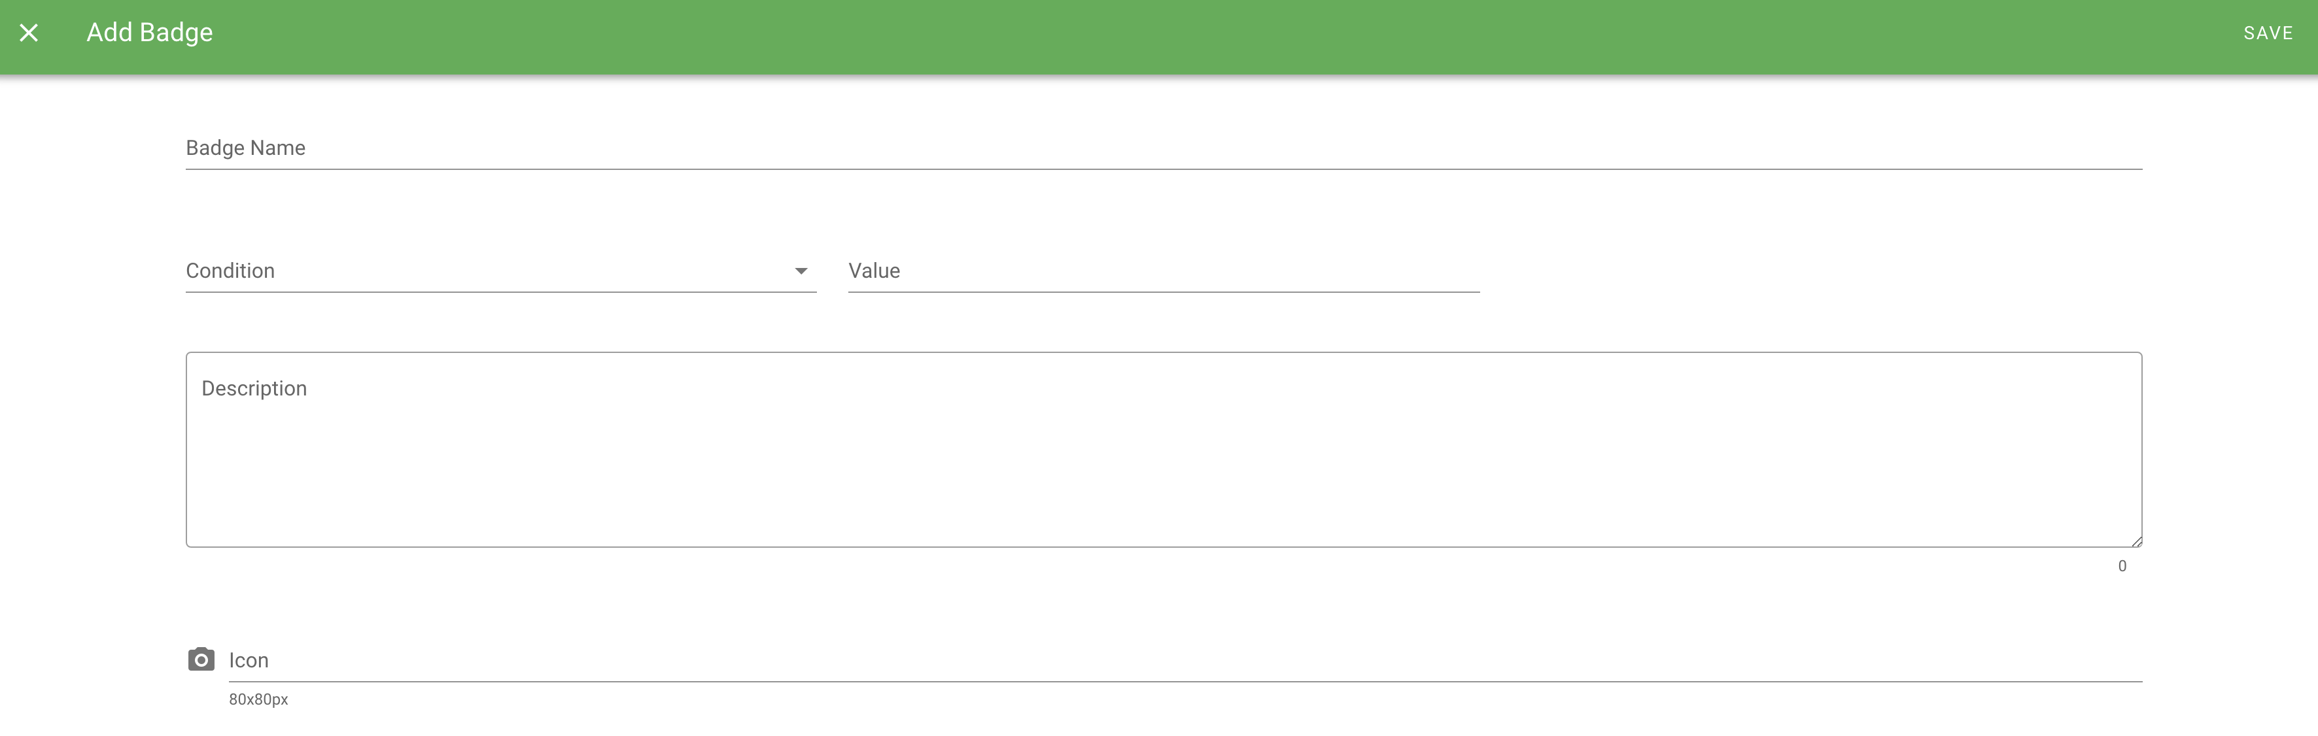The width and height of the screenshot is (2318, 736).
Task: Click the Icon placeholder label text
Action: [249, 660]
